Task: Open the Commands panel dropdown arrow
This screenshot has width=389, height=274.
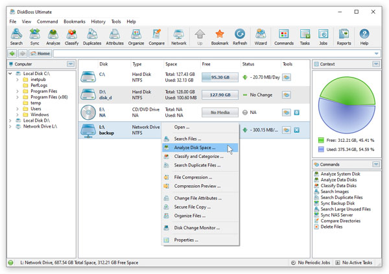Action: [376, 164]
